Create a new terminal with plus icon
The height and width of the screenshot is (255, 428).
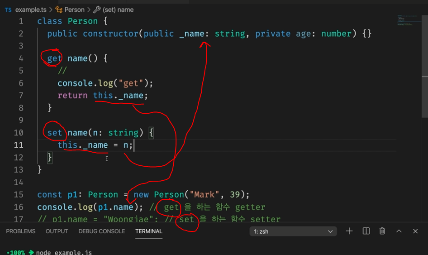(349, 231)
